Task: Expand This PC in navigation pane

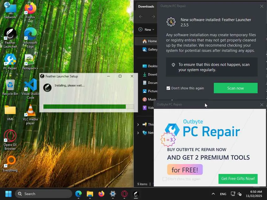Action: 138,124
